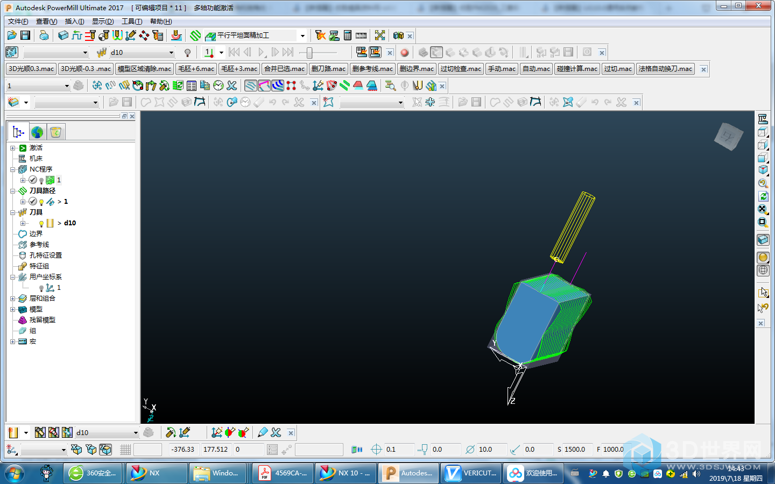Open the d10 tool dropdown in the top toolbar
Screen dimensions: 775x484
(172, 52)
